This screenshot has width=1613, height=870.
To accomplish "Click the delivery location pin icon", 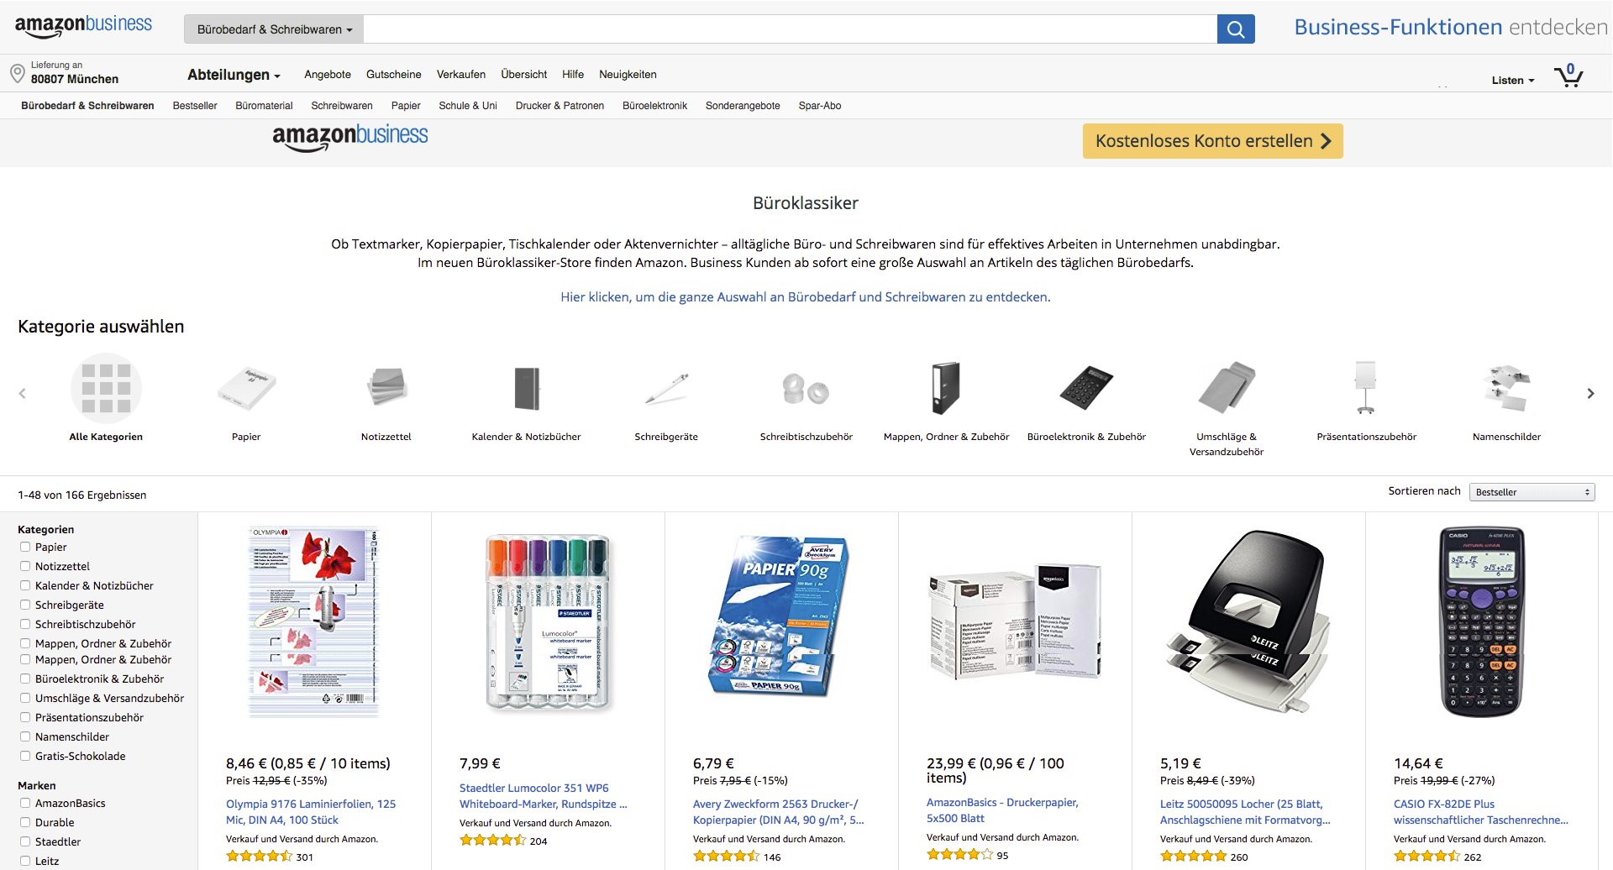I will [17, 73].
